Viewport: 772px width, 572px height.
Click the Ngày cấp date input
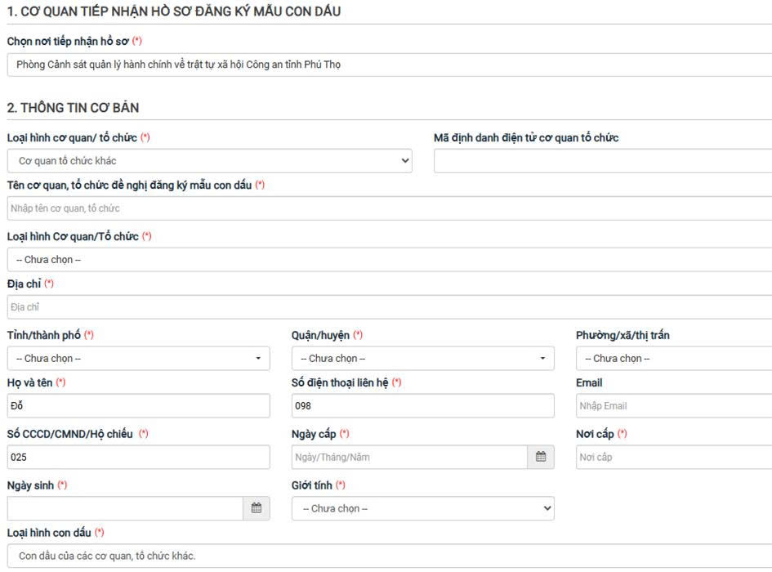click(408, 458)
